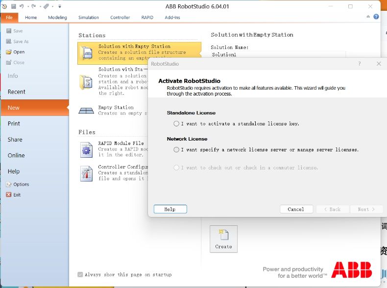Click the Solution with Empty Station icon
Image resolution: width=387 pixels, height=288 pixels.
(x=87, y=53)
